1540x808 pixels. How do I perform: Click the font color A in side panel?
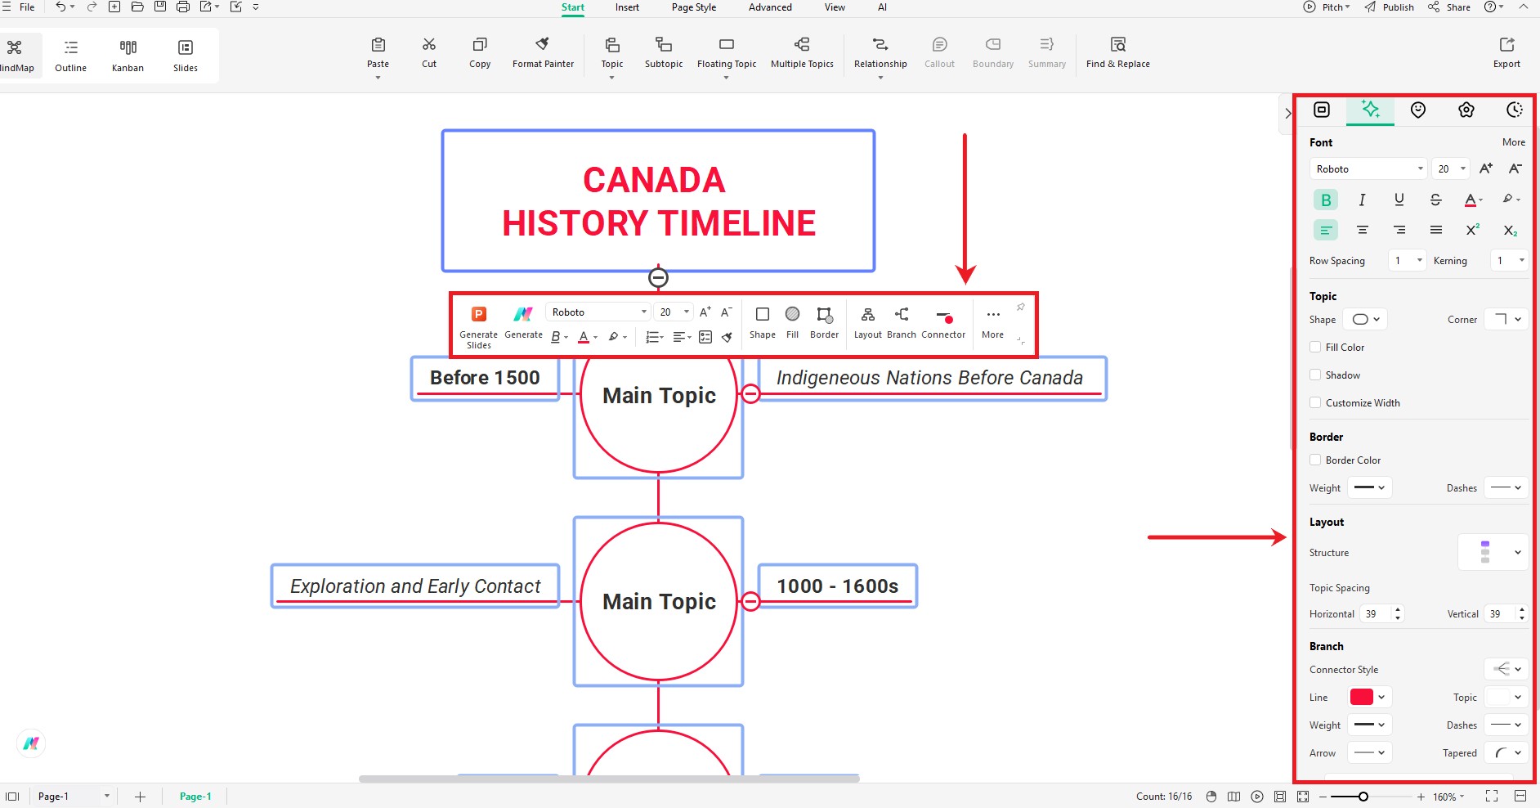click(1471, 200)
